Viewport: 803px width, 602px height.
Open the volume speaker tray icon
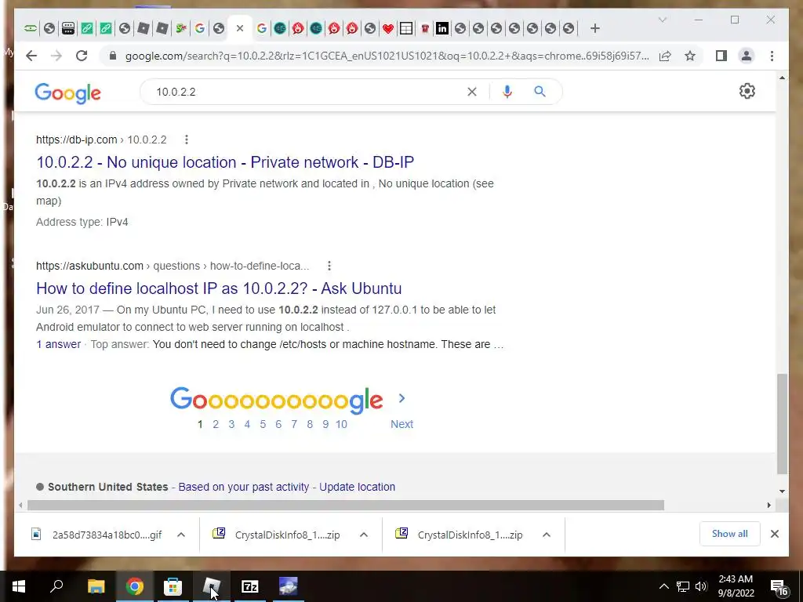(x=701, y=586)
